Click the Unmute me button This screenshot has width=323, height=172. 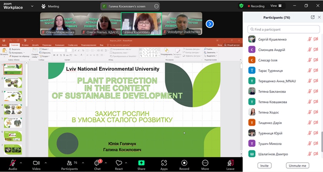coord(297,166)
